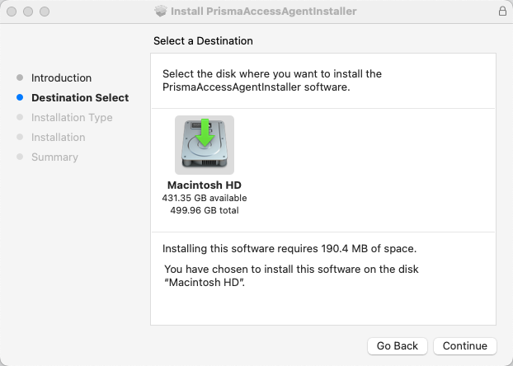Viewport: 513px width, 366px height.
Task: Click the Select a Destination heading
Action: coord(203,40)
